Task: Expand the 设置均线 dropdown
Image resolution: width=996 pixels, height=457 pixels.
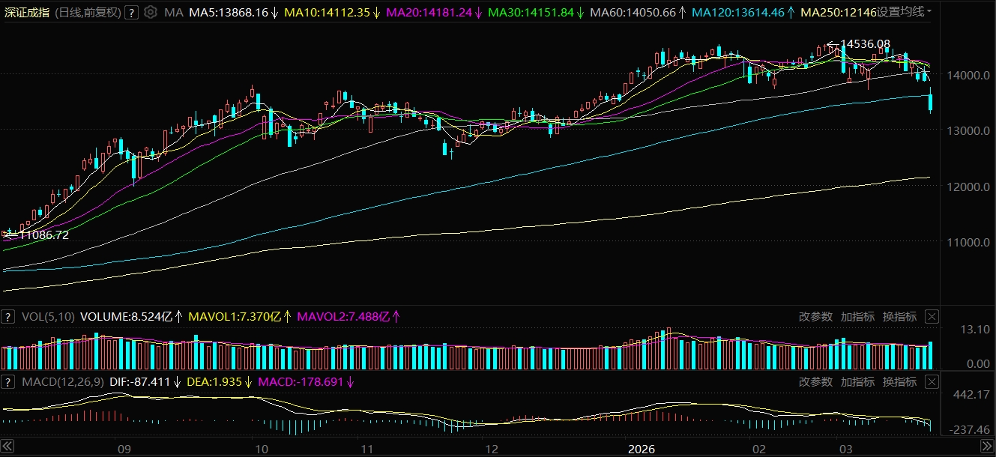Action: [x=905, y=13]
